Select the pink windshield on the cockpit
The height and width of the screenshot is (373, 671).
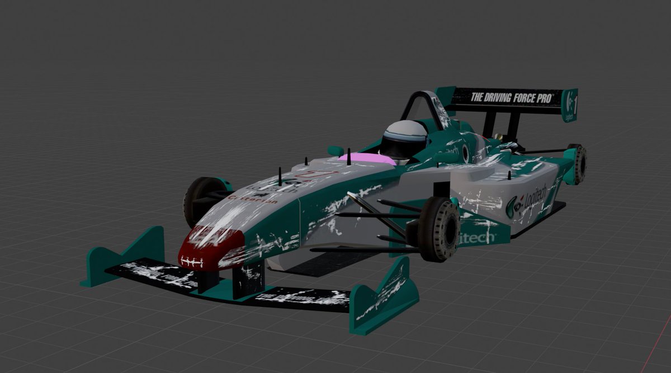(366, 159)
